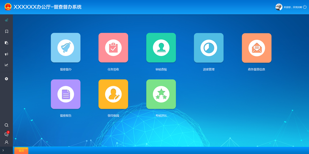Open the 领导批阅 person-edit tile
309x154 pixels.
coord(113,94)
